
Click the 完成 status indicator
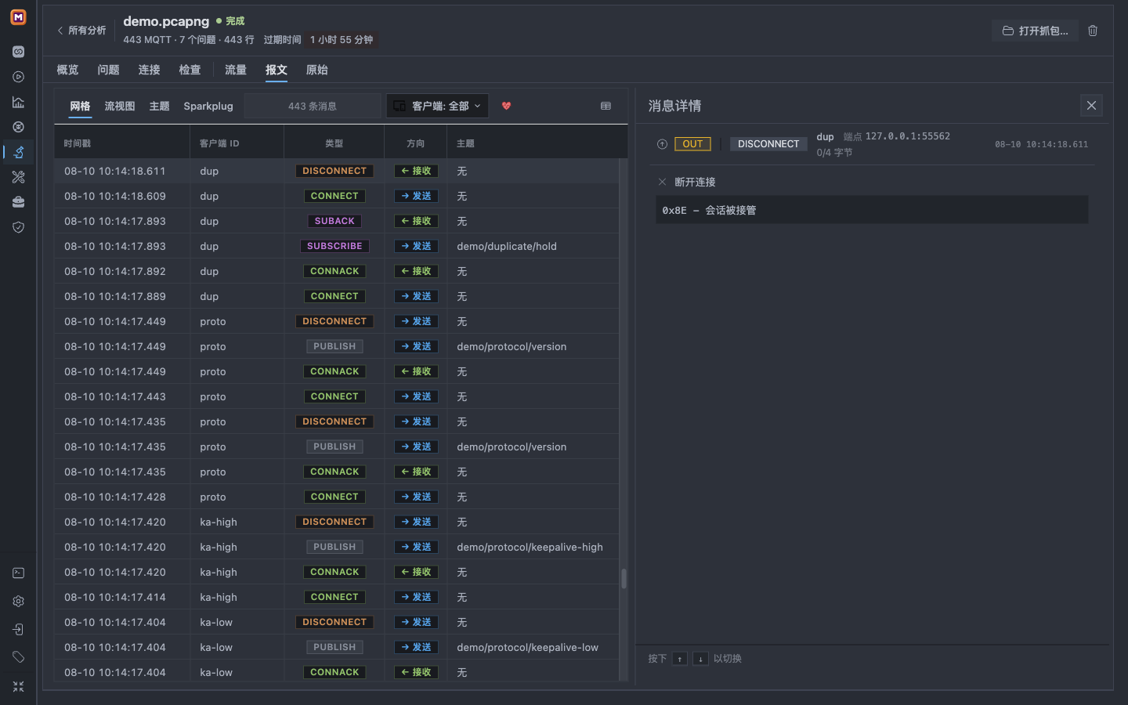(230, 21)
